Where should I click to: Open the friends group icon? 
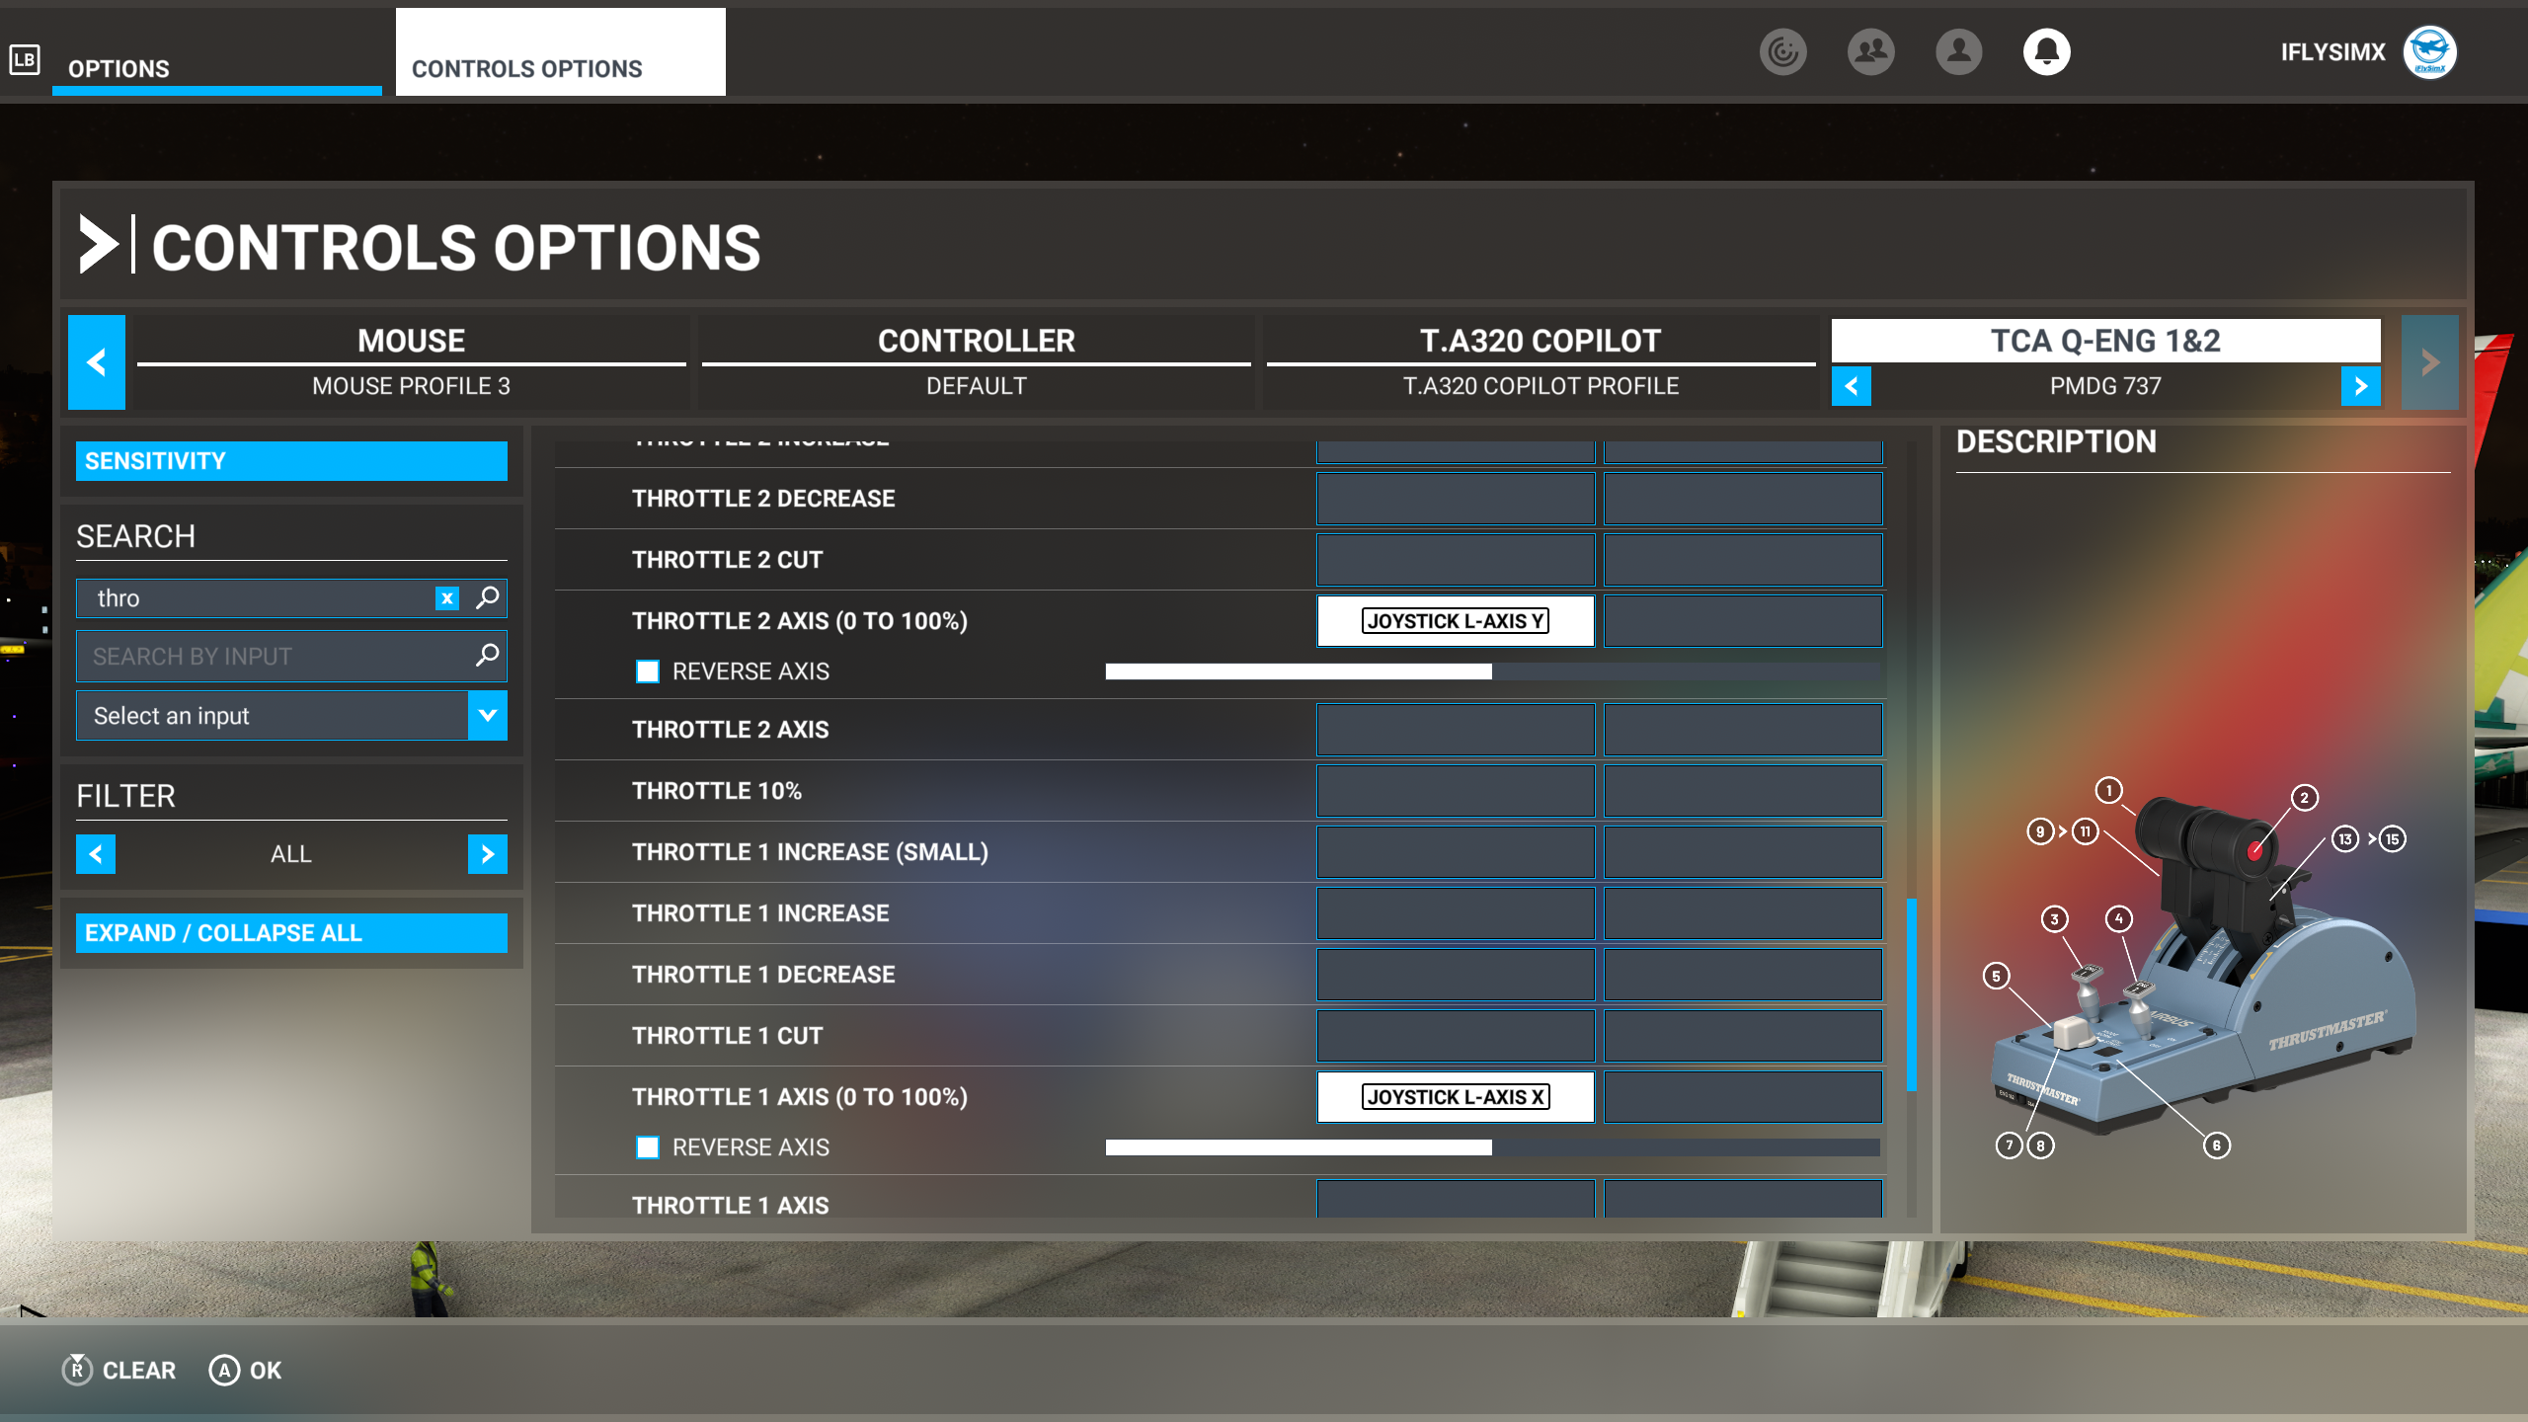(1870, 51)
